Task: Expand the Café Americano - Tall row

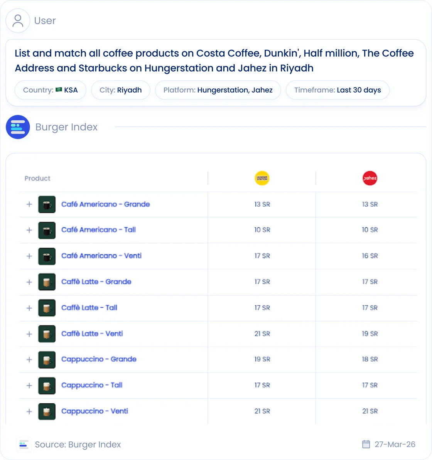Action: 29,230
